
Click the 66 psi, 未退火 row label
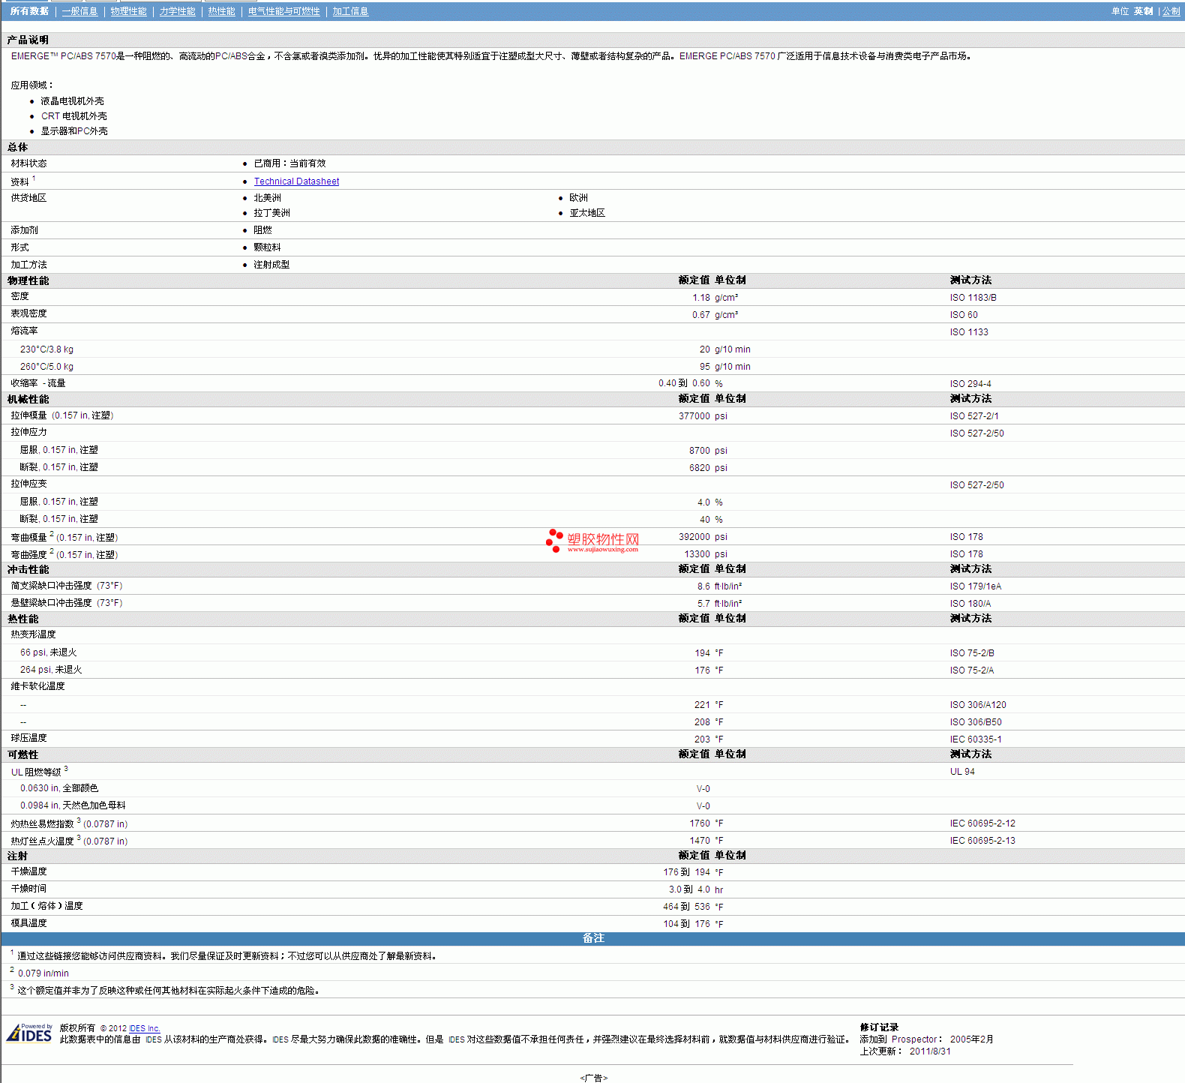pos(48,652)
